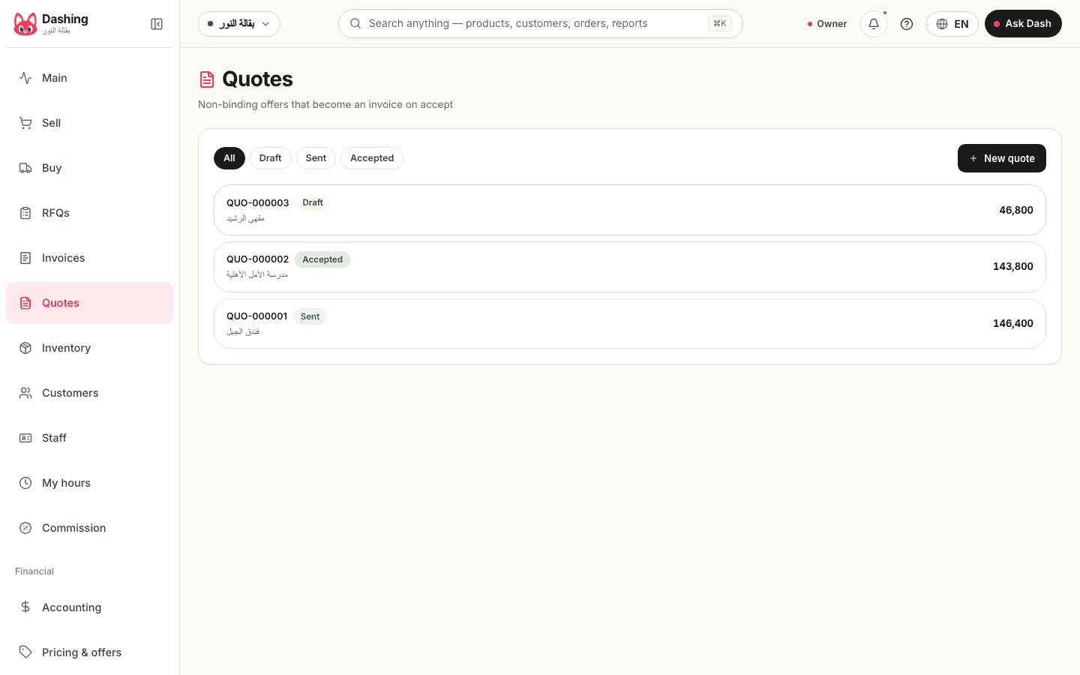Switch language with the EN button
Viewport: 1080px width, 675px height.
tap(952, 24)
